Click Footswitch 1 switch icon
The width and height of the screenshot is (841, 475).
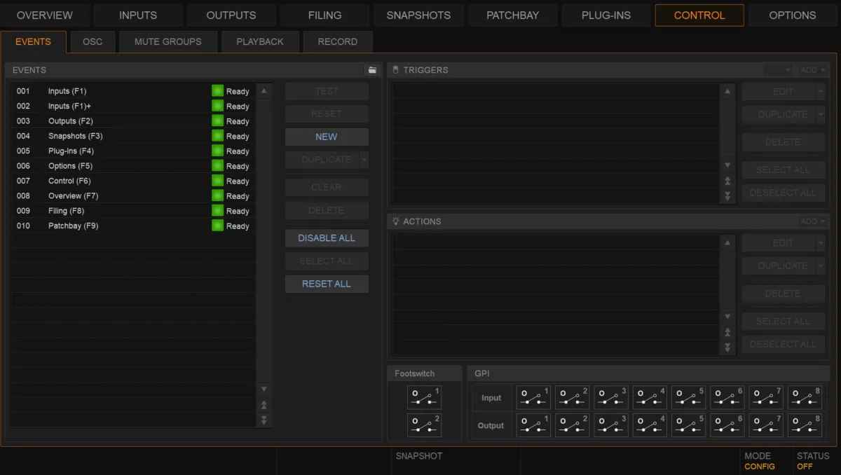click(x=424, y=397)
